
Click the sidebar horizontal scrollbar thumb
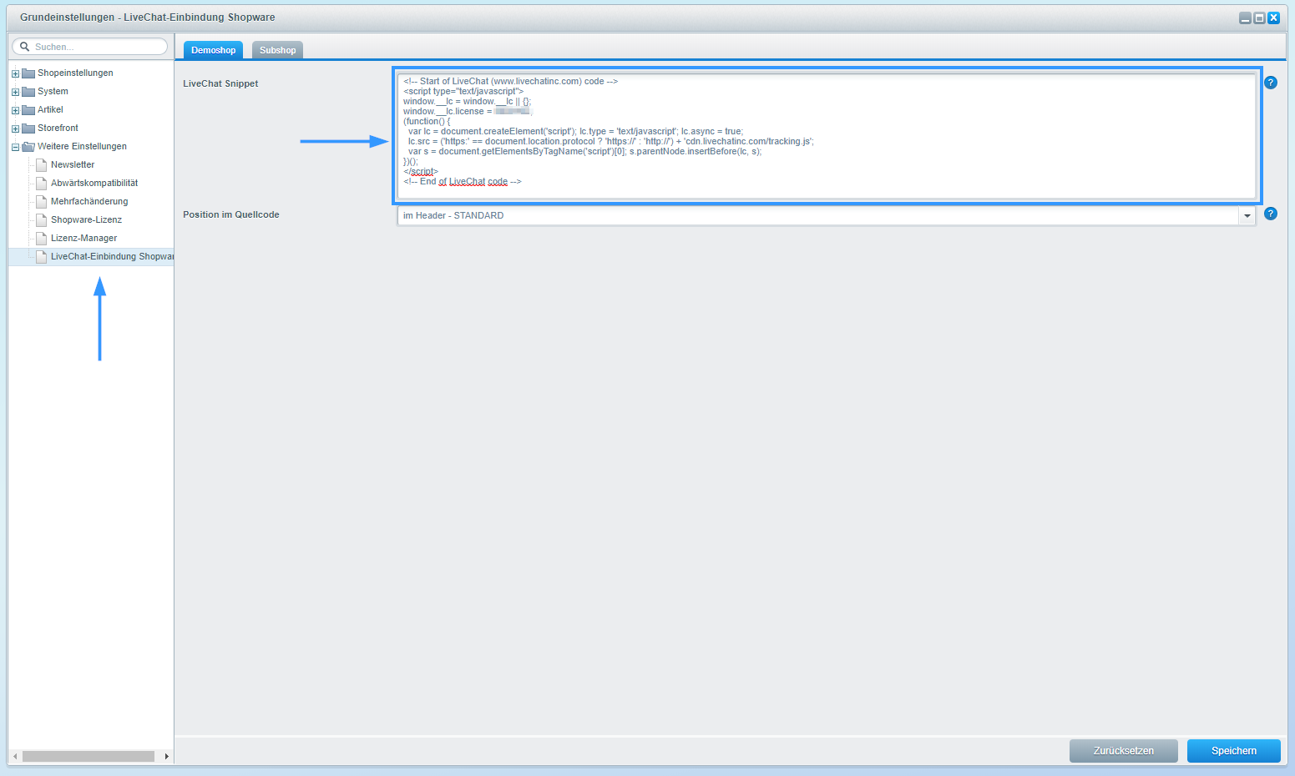click(89, 756)
